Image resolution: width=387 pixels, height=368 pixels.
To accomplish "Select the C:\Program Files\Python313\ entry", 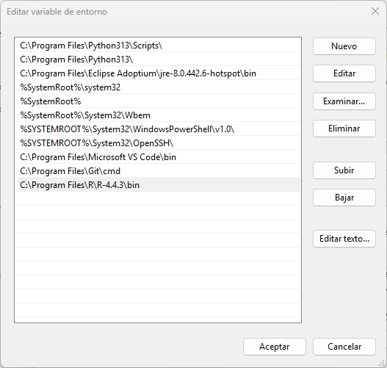I will click(x=158, y=59).
